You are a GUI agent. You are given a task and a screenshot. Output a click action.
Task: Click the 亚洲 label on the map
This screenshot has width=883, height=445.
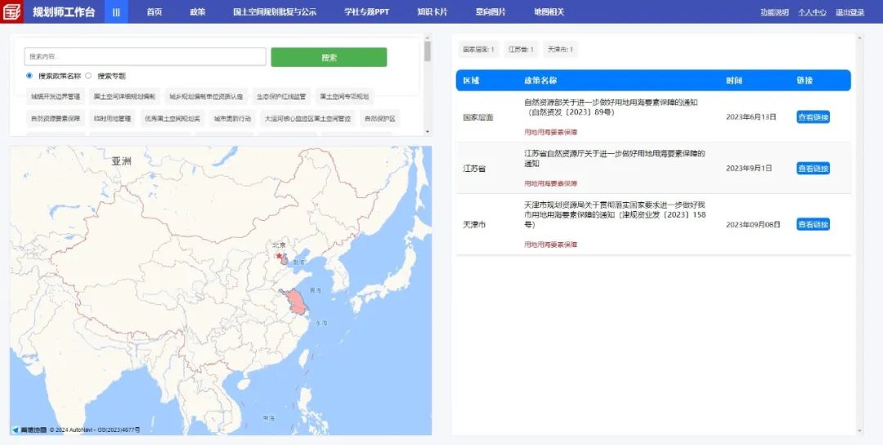pos(121,161)
